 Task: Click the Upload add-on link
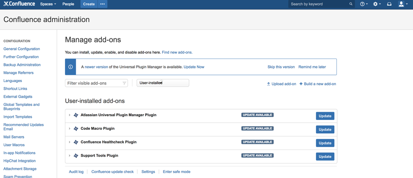(x=284, y=84)
